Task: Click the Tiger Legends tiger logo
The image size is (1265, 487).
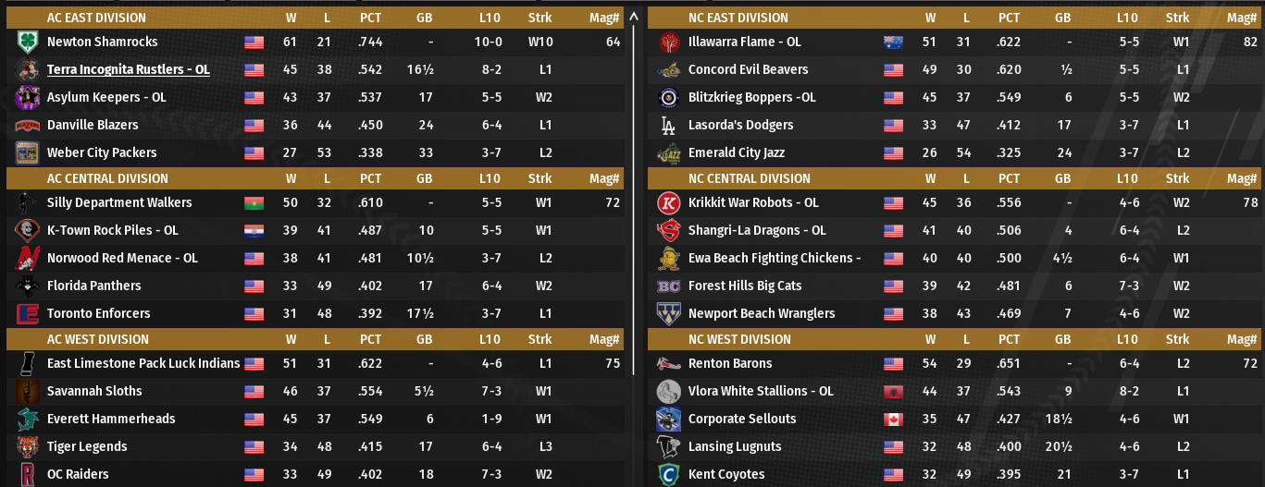Action: (x=26, y=446)
